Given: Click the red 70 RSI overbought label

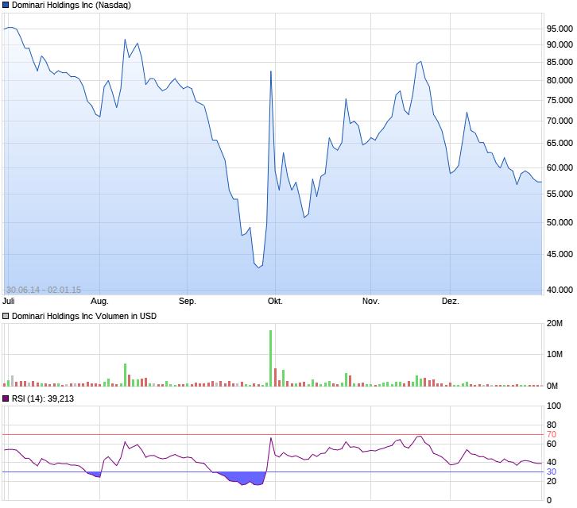Looking at the screenshot, I should [x=552, y=434].
